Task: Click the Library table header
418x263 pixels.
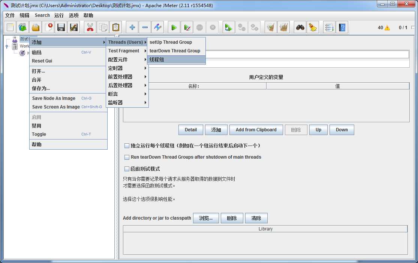Action: pyautogui.click(x=265, y=229)
